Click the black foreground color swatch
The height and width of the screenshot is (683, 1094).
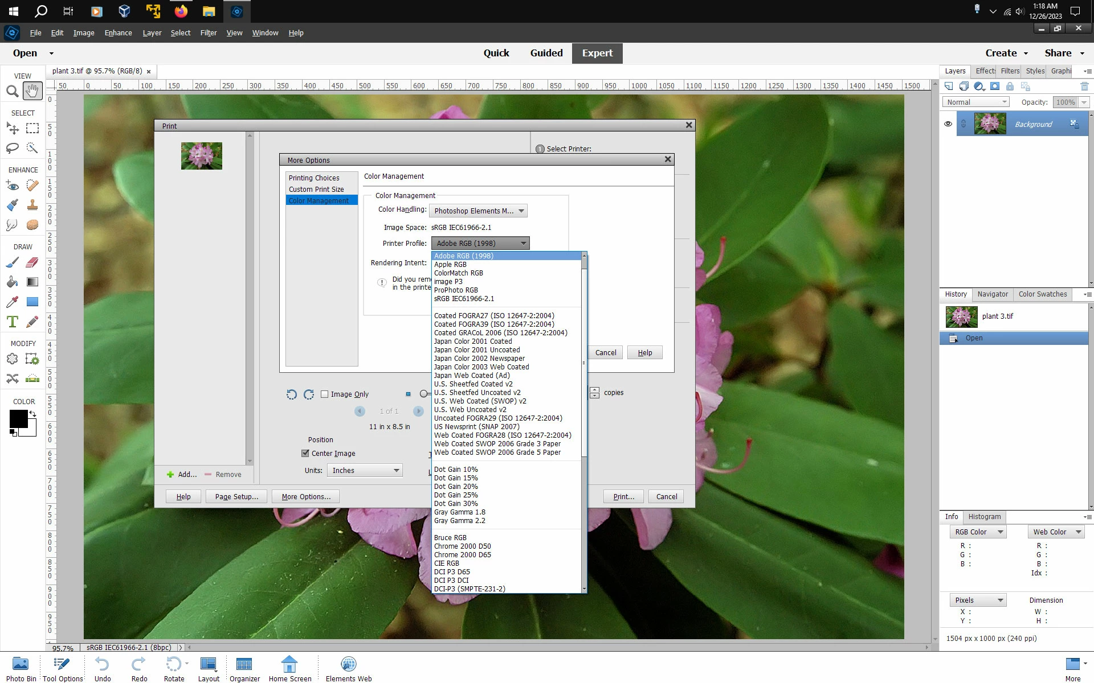coord(18,419)
